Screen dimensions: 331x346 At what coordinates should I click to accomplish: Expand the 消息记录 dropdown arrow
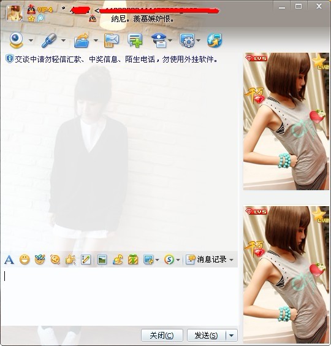231,260
